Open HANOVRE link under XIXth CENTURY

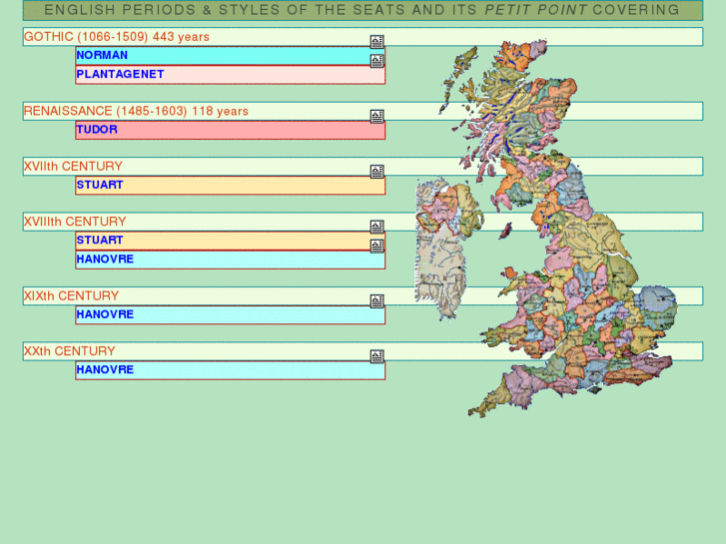[x=105, y=314]
